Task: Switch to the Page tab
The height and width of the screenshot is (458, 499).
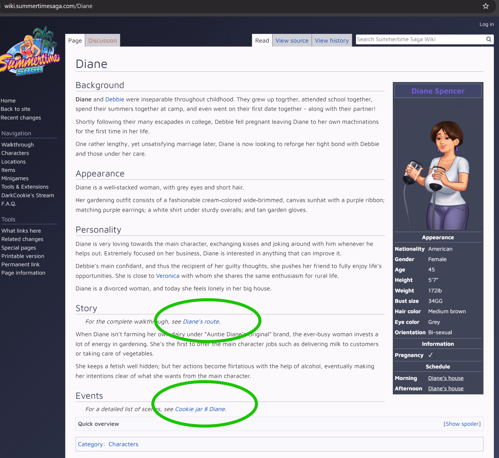Action: (75, 41)
